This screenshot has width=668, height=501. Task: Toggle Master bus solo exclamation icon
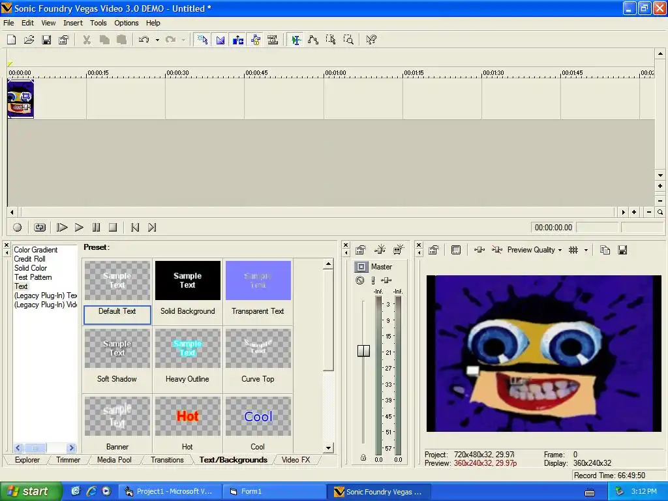373,281
